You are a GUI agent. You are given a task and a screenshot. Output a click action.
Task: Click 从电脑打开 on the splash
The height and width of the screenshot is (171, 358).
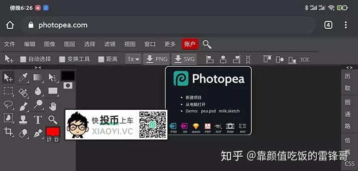click(x=195, y=104)
